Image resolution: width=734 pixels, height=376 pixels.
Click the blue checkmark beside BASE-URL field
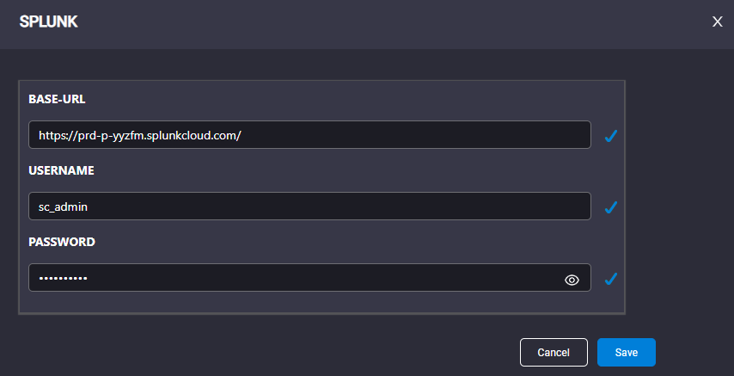coord(611,136)
